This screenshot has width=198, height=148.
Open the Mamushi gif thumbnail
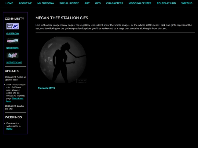pos(63,60)
